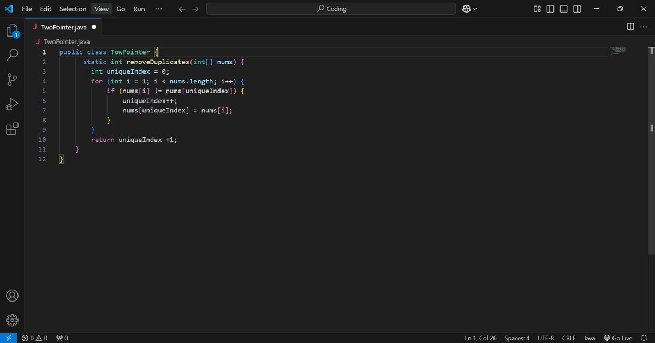The width and height of the screenshot is (655, 343).
Task: Toggle the primary side bar
Action: (x=550, y=9)
